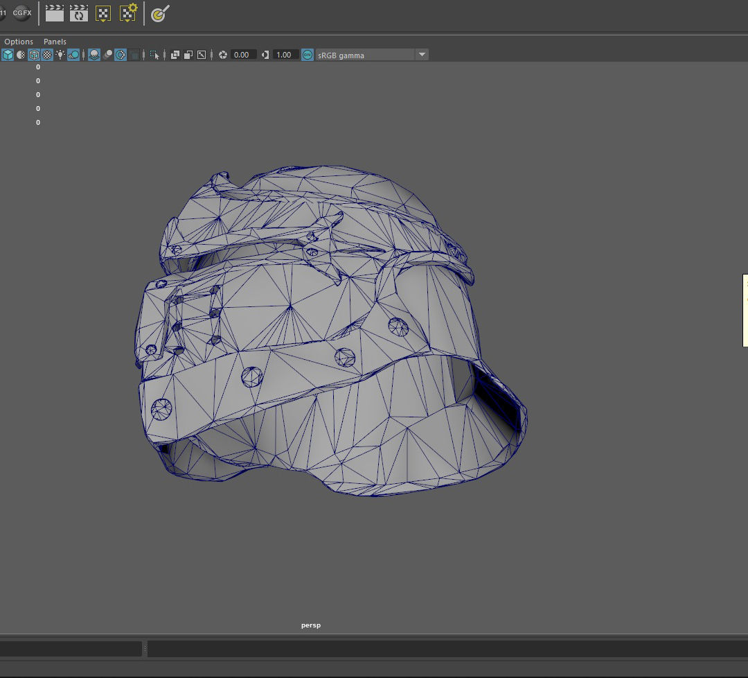Click the X-ray active components icon

pyautogui.click(x=188, y=55)
